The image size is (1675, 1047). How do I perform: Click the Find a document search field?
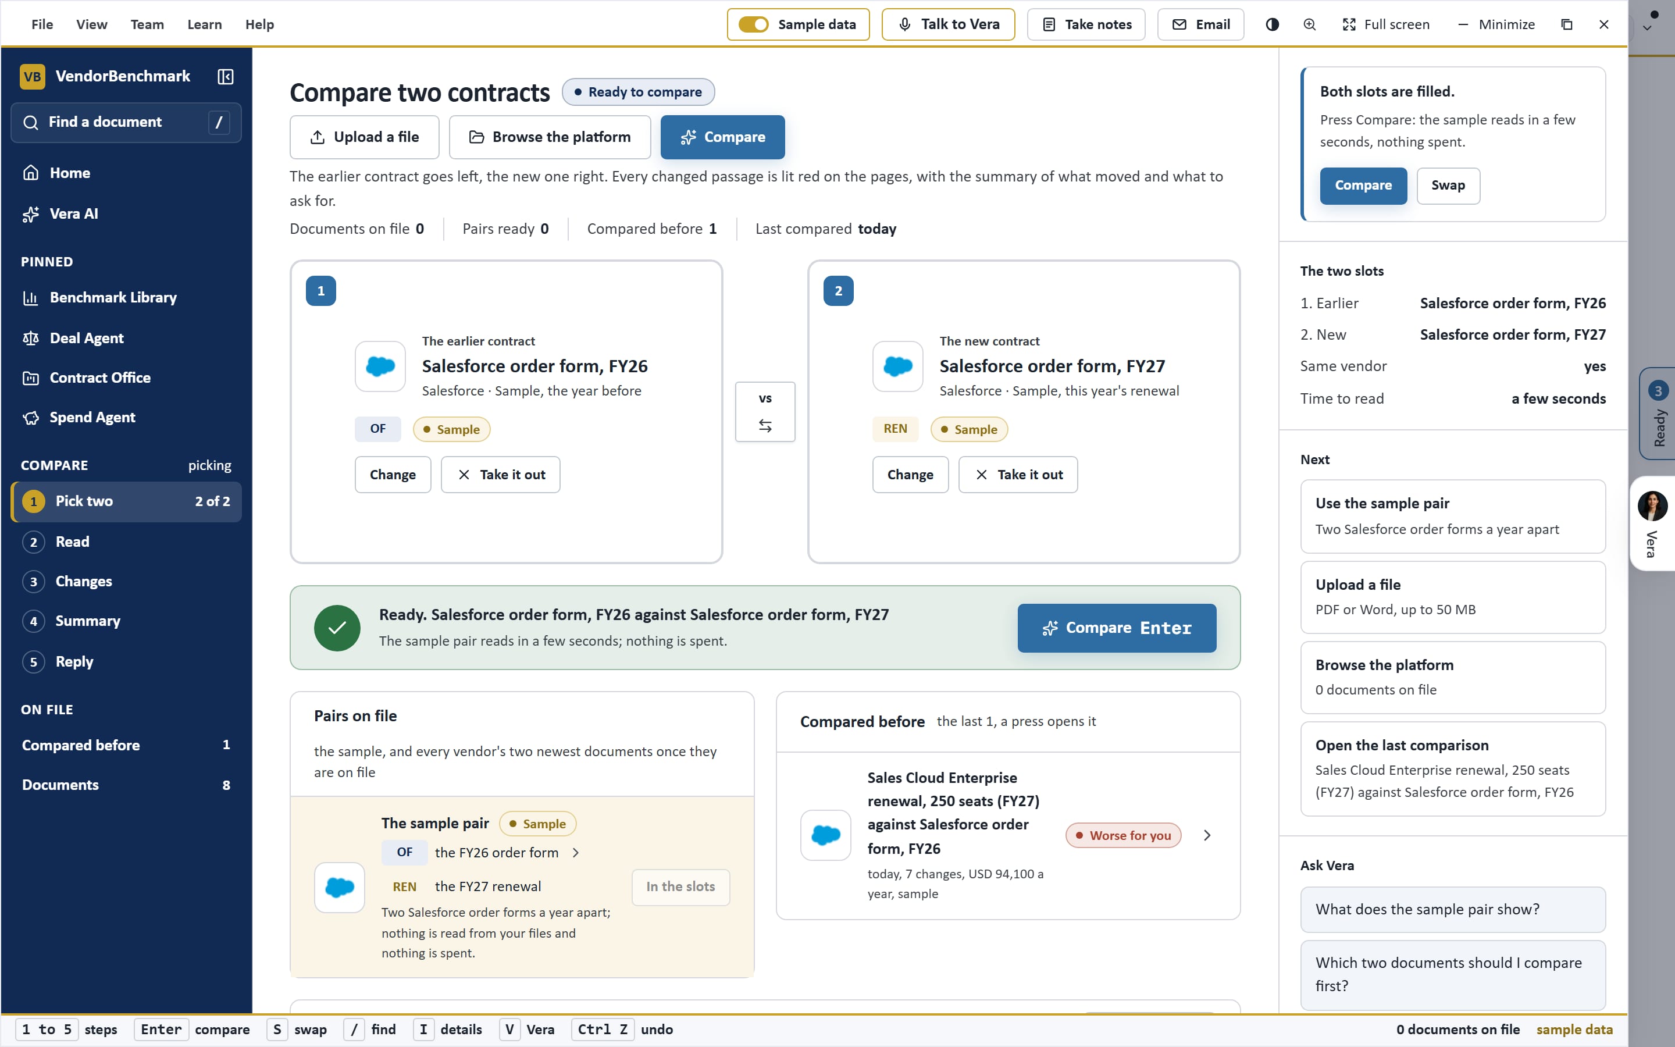[126, 123]
